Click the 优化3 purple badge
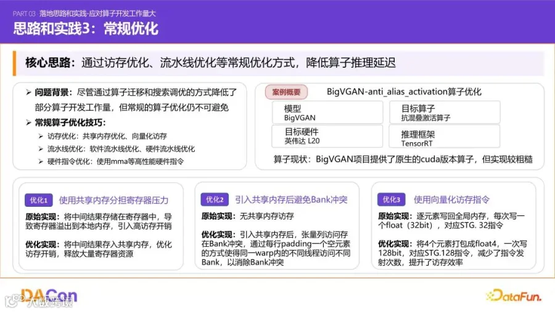555x312 pixels. click(391, 199)
